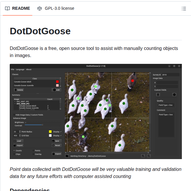Click the app window's maximize icon
This screenshot has height=191, width=191.
tap(174, 66)
